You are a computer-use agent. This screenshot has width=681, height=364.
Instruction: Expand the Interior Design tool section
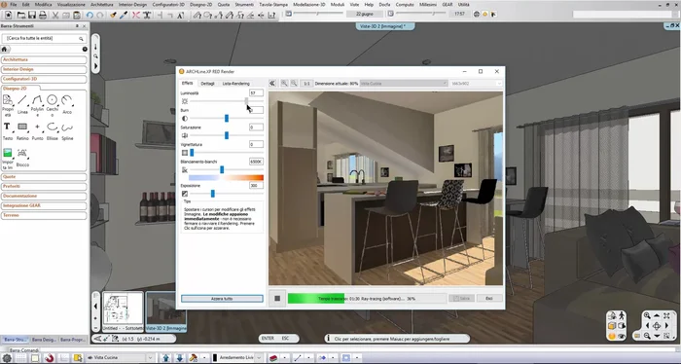coord(44,69)
